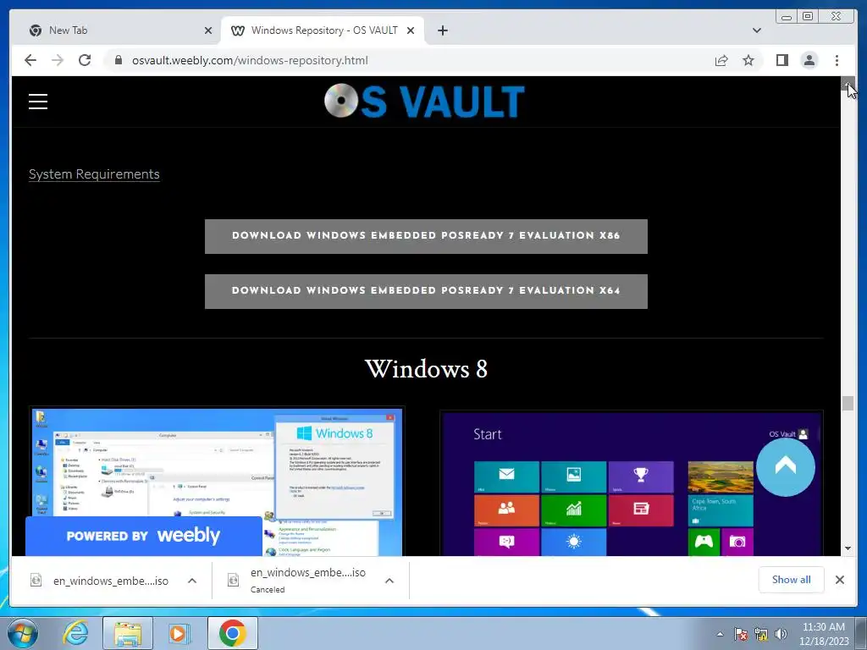Image resolution: width=867 pixels, height=650 pixels.
Task: Click the round scroll-to-top arrow button
Action: 785,467
